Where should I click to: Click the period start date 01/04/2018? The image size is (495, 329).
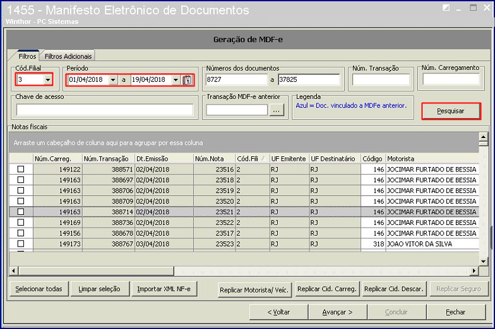pos(88,79)
